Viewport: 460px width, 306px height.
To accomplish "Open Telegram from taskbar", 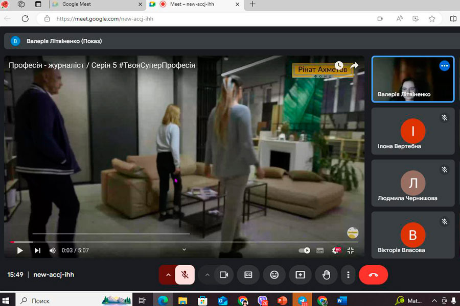I will (x=302, y=300).
